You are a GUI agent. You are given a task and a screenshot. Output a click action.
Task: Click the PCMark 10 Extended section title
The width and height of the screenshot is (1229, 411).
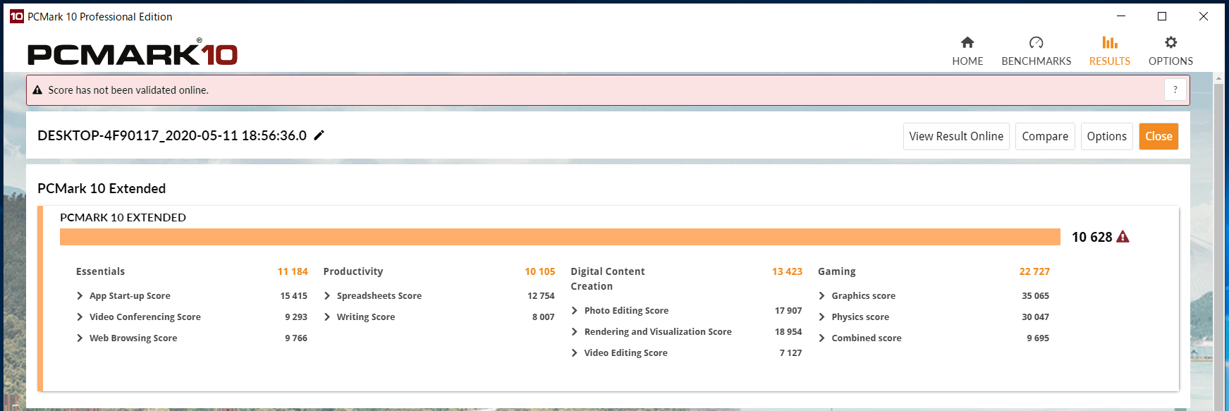pyautogui.click(x=102, y=188)
